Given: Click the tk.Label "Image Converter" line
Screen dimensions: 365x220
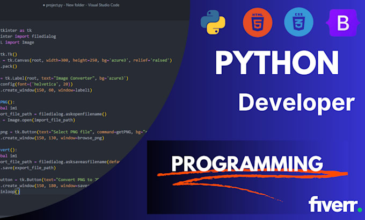Looking at the screenshot, I should click(64, 78).
